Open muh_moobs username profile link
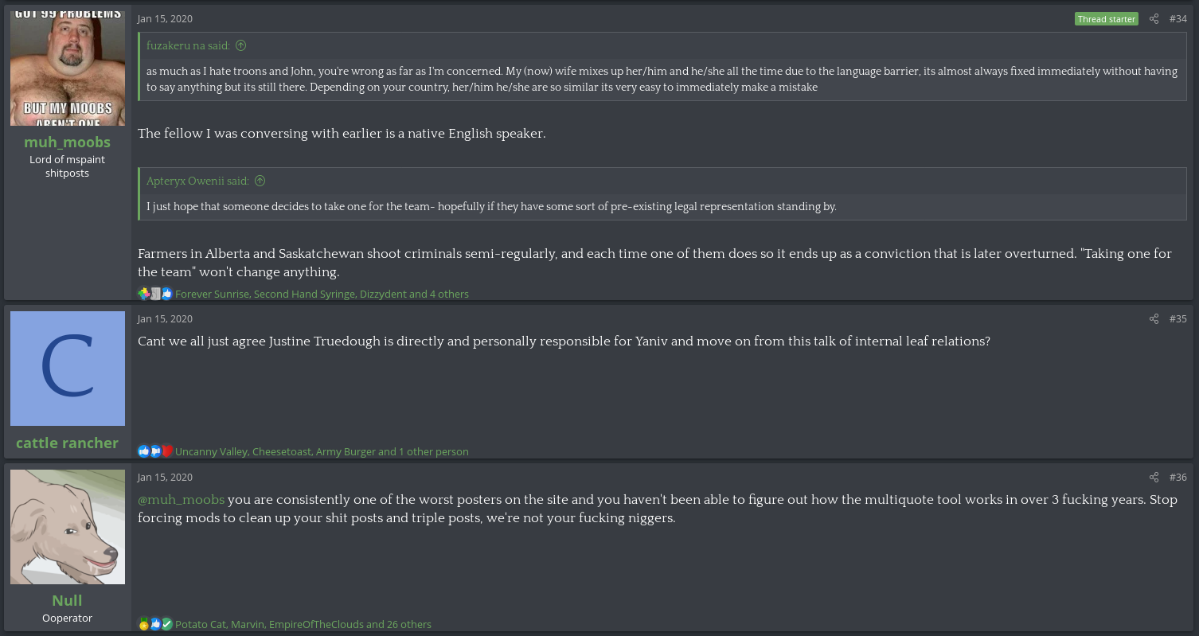The height and width of the screenshot is (636, 1199). (68, 142)
